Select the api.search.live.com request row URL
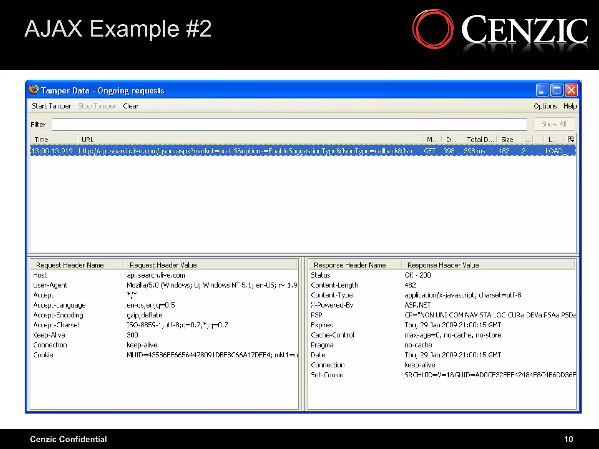The width and height of the screenshot is (599, 449). [248, 151]
